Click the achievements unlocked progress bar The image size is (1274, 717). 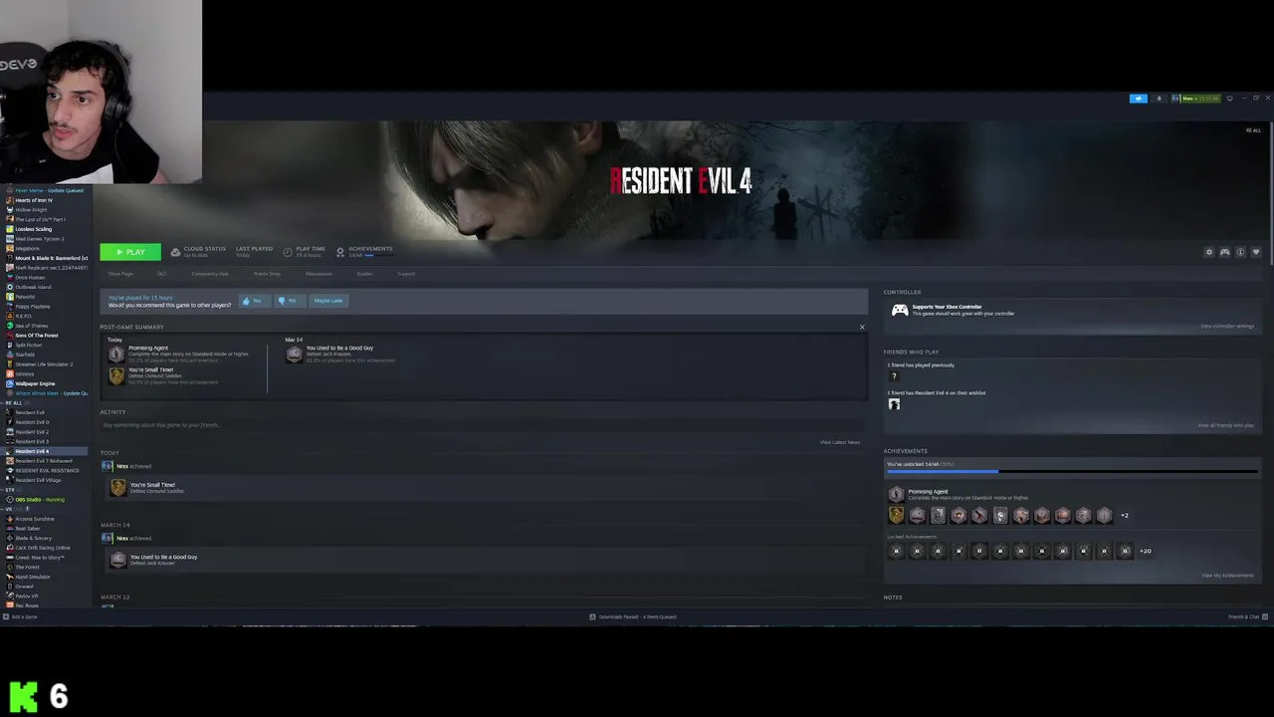tap(1072, 472)
